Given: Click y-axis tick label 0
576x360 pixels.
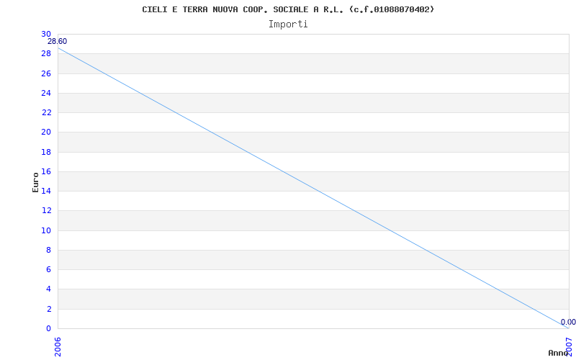Looking at the screenshot, I should click(x=48, y=328).
